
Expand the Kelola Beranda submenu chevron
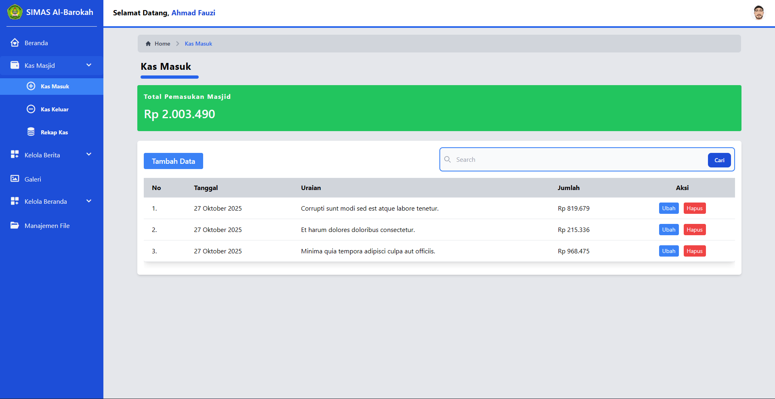(89, 201)
